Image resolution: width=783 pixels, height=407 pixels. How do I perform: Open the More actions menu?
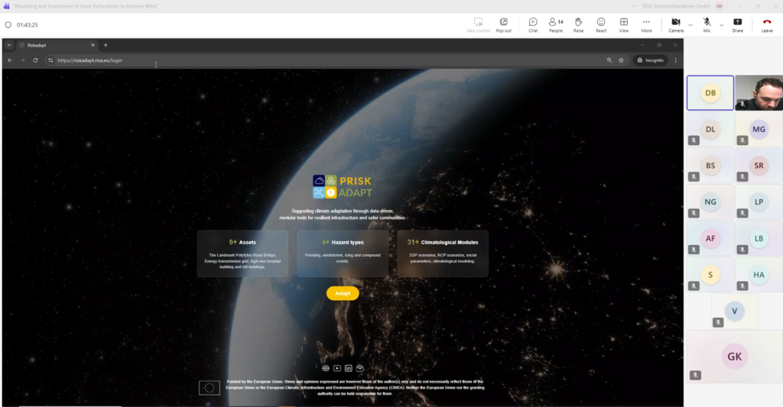click(x=646, y=24)
